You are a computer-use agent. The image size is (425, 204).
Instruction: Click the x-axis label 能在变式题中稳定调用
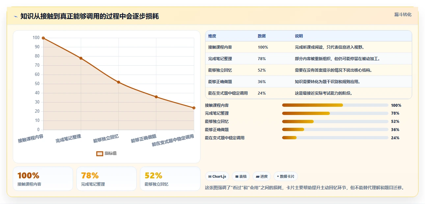173,140
